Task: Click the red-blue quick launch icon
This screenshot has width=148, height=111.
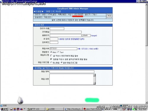Action: 21,109
